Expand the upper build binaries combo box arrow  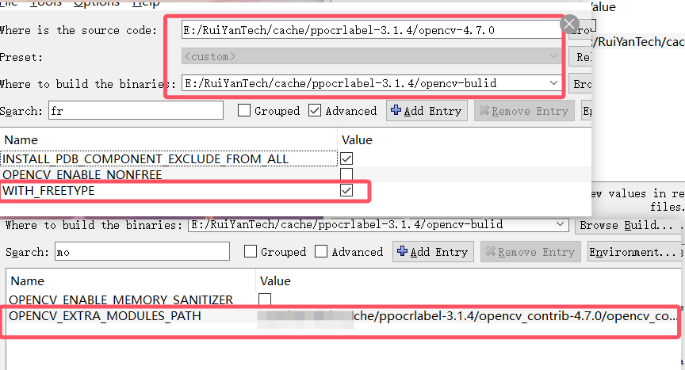(553, 83)
